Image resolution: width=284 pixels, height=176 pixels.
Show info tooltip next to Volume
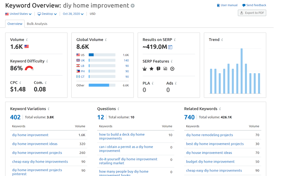tap(27, 40)
